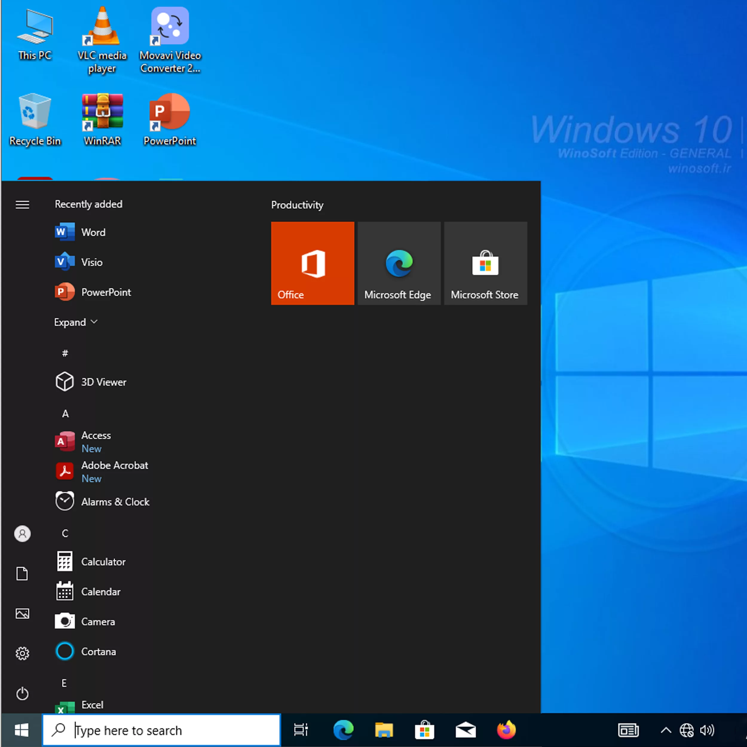The height and width of the screenshot is (747, 747).
Task: Launch Firefox from the taskbar
Action: [x=506, y=730]
